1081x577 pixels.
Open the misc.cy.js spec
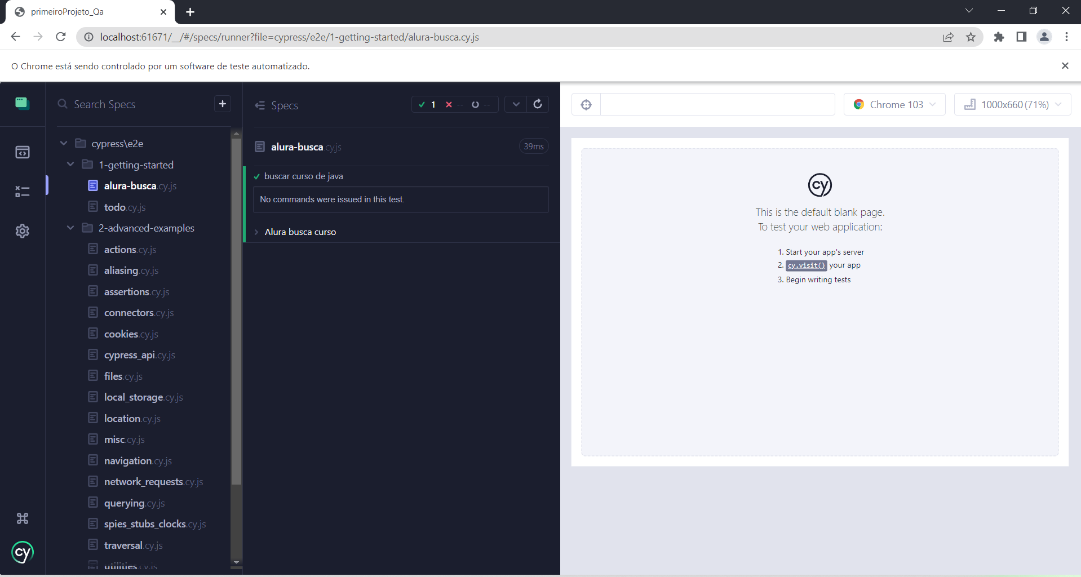(124, 440)
